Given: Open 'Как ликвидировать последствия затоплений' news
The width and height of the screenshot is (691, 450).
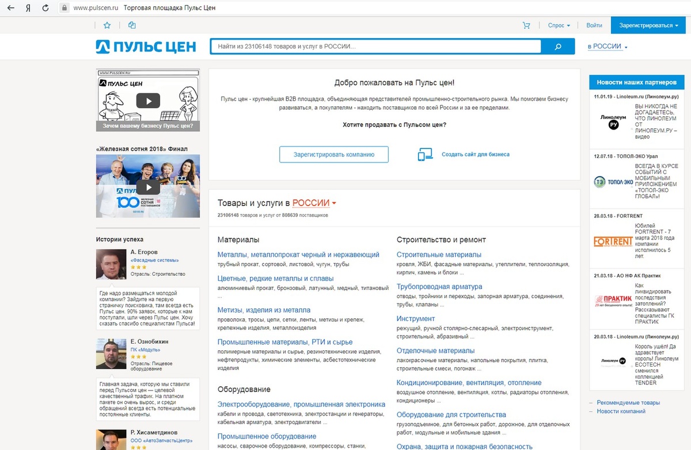Looking at the screenshot, I should [x=655, y=303].
